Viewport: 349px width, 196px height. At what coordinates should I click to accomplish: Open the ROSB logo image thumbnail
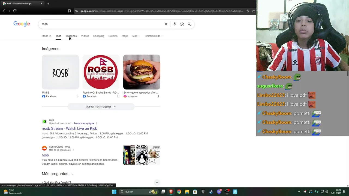click(60, 72)
